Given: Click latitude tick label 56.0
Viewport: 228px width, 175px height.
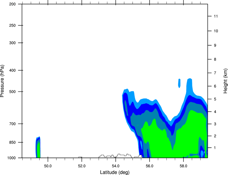Looking at the screenshot, I should click(x=150, y=166).
